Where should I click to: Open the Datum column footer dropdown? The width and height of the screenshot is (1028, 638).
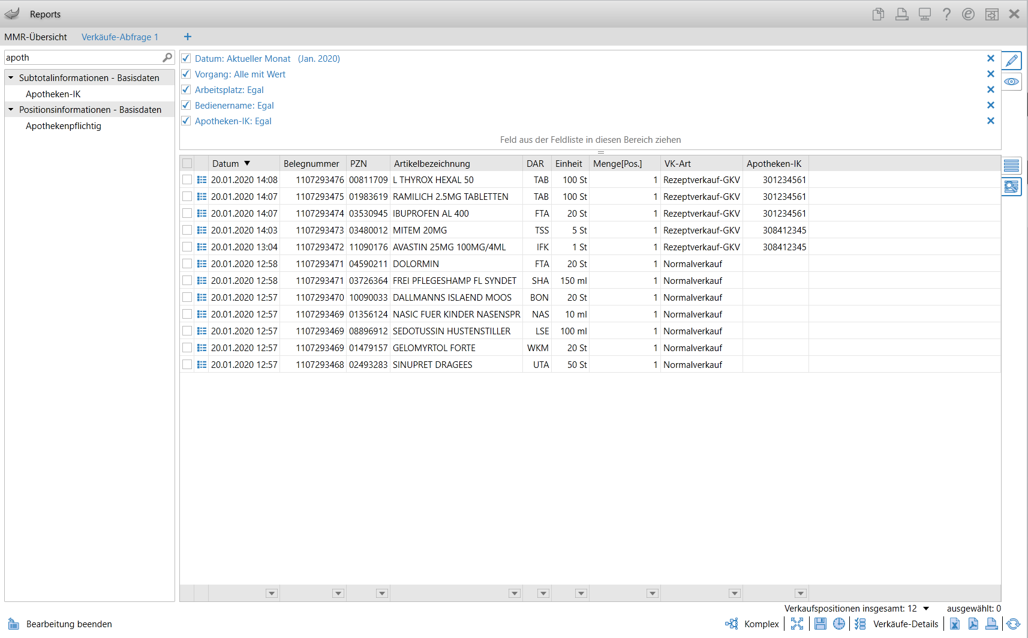click(x=272, y=593)
